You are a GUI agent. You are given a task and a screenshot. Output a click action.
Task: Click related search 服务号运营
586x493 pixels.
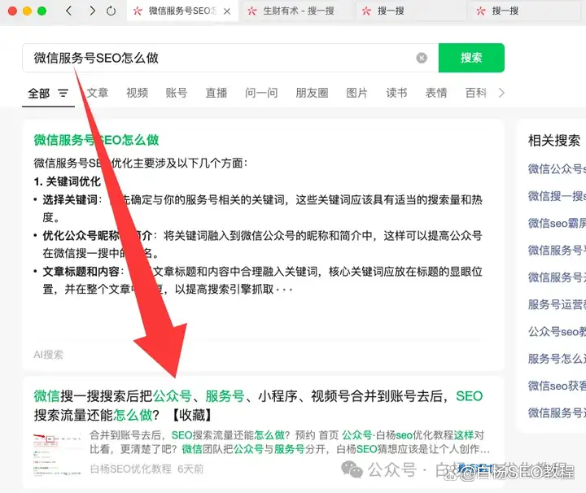(557, 304)
